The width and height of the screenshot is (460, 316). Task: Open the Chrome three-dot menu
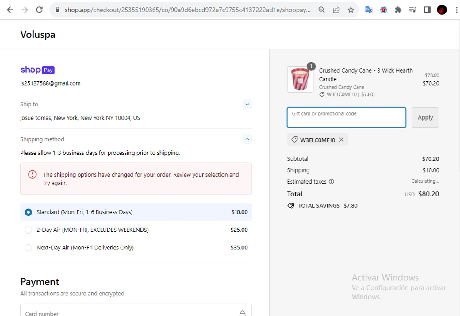pos(456,10)
